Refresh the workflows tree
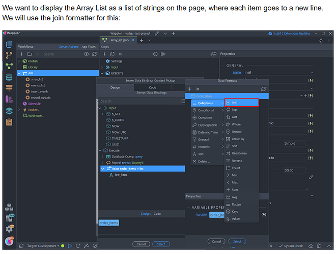336x254 pixels. coord(94,54)
